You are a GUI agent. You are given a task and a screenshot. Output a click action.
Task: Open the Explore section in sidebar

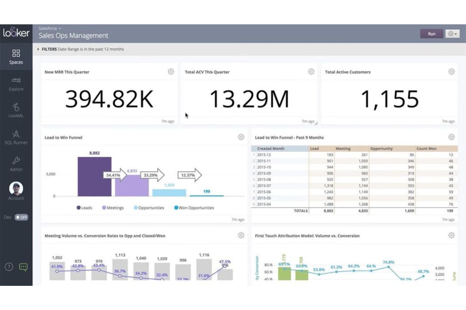point(16,84)
